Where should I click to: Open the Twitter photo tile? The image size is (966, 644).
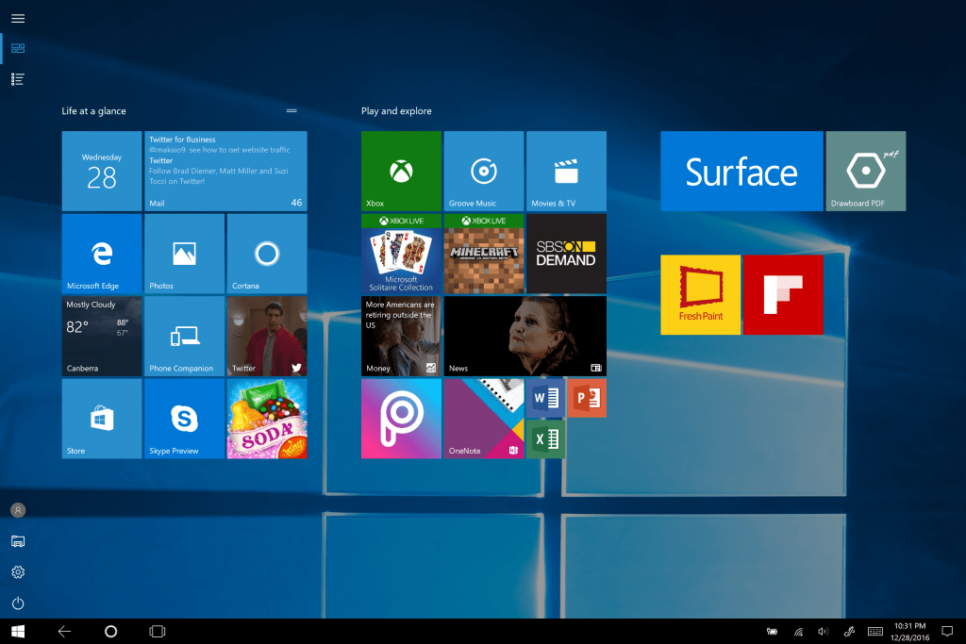coord(267,337)
